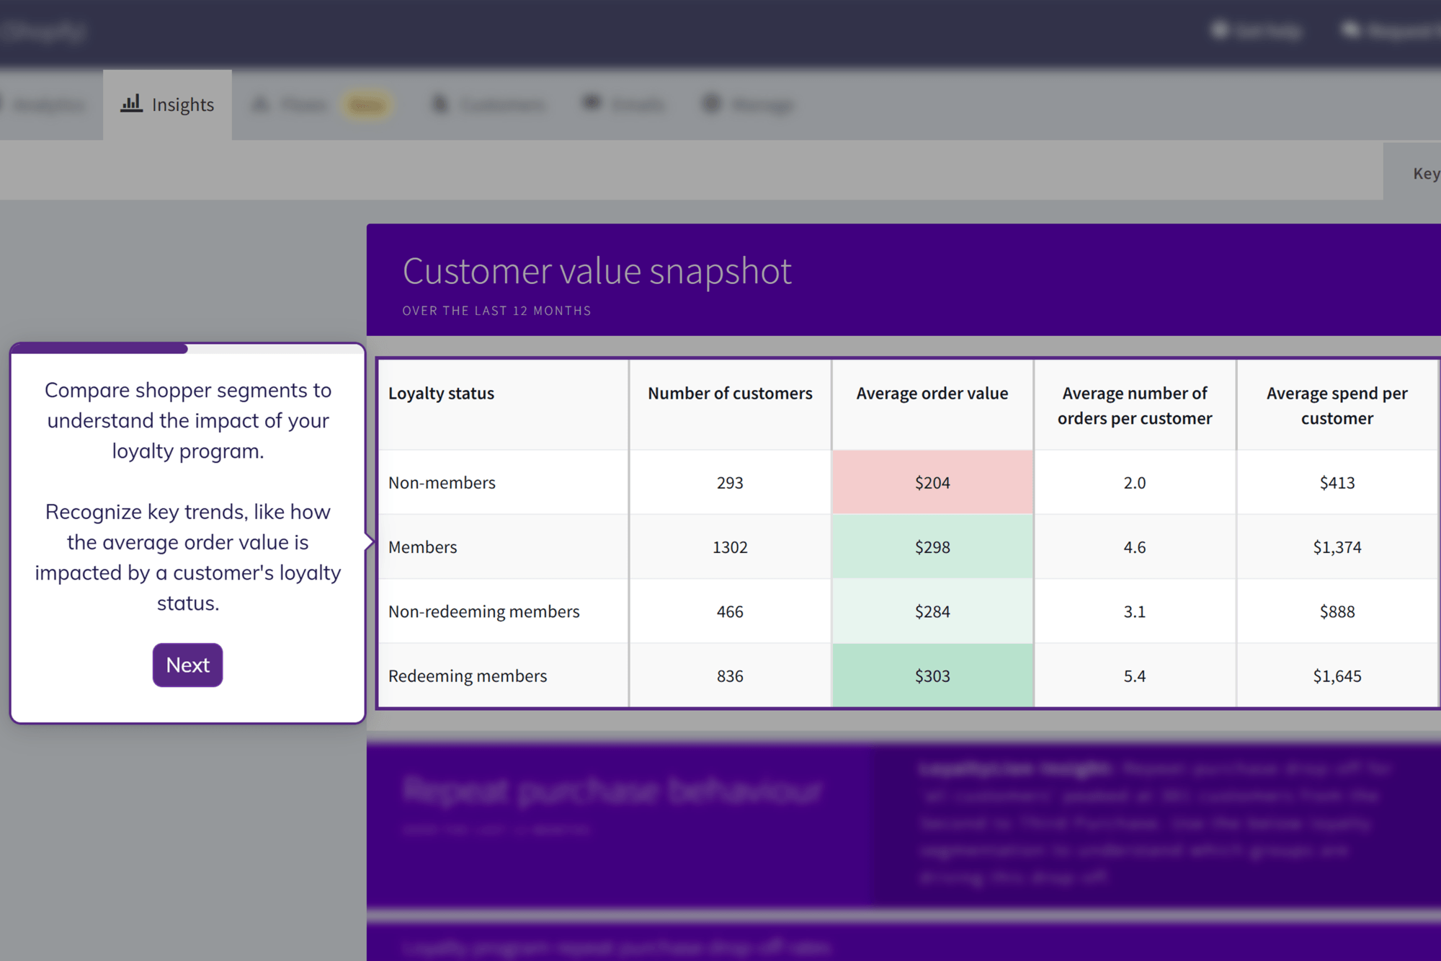This screenshot has height=961, width=1441.
Task: Click the Number of customers column header
Action: pos(730,405)
